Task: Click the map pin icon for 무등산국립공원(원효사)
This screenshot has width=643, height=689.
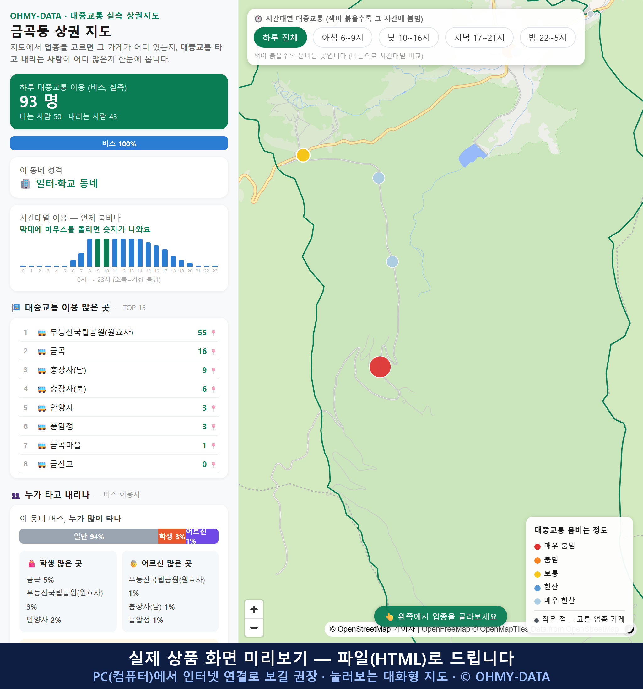Action: [213, 332]
